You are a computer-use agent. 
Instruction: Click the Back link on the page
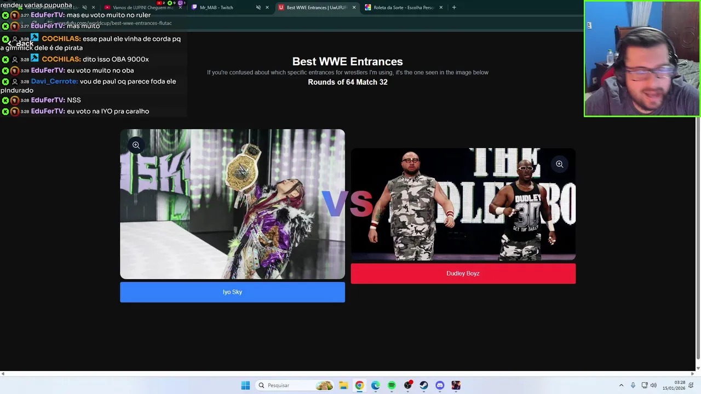click(20, 43)
